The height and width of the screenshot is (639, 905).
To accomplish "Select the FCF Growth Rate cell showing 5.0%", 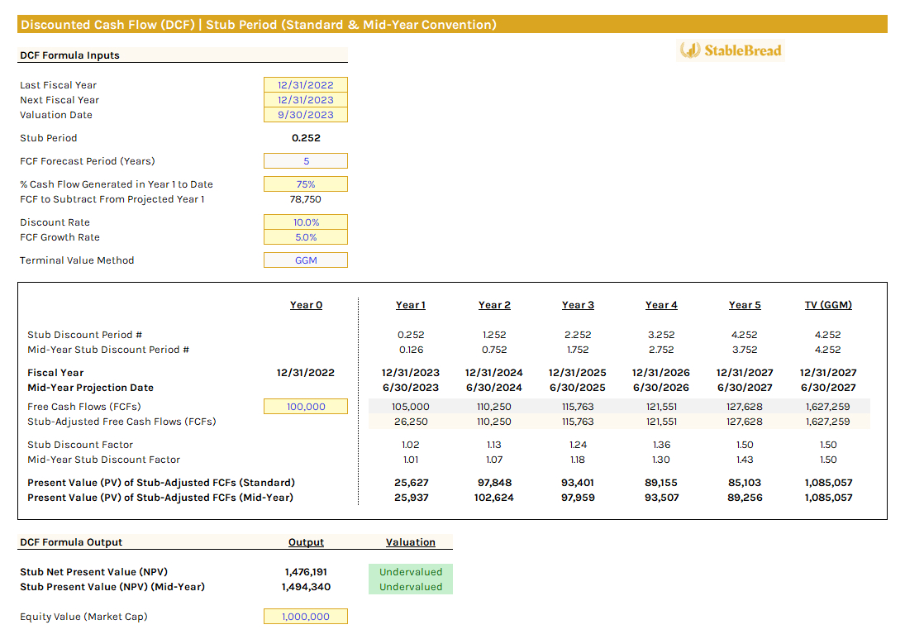I will (x=306, y=237).
